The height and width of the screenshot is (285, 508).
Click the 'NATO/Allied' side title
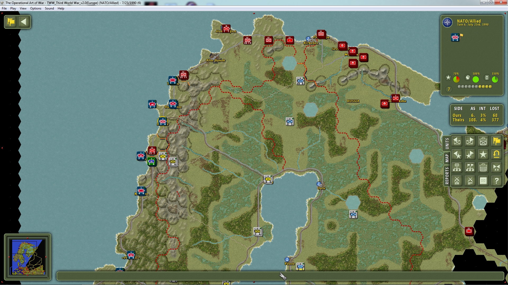[469, 21]
